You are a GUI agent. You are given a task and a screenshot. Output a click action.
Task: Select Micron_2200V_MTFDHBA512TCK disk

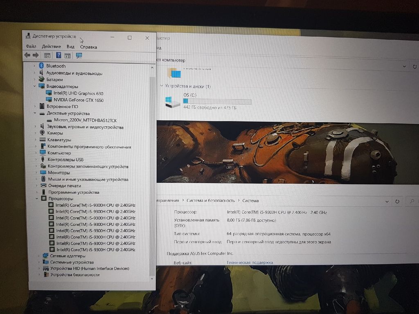[x=85, y=120]
